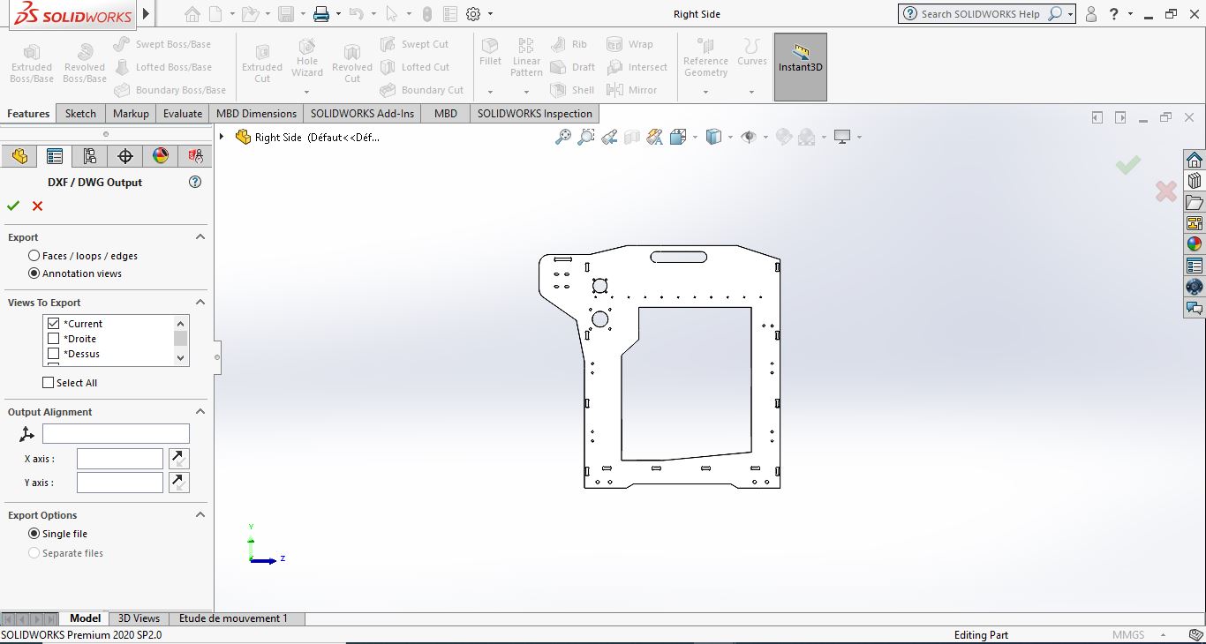
Task: Collapse the Views To Export section
Action: point(200,303)
